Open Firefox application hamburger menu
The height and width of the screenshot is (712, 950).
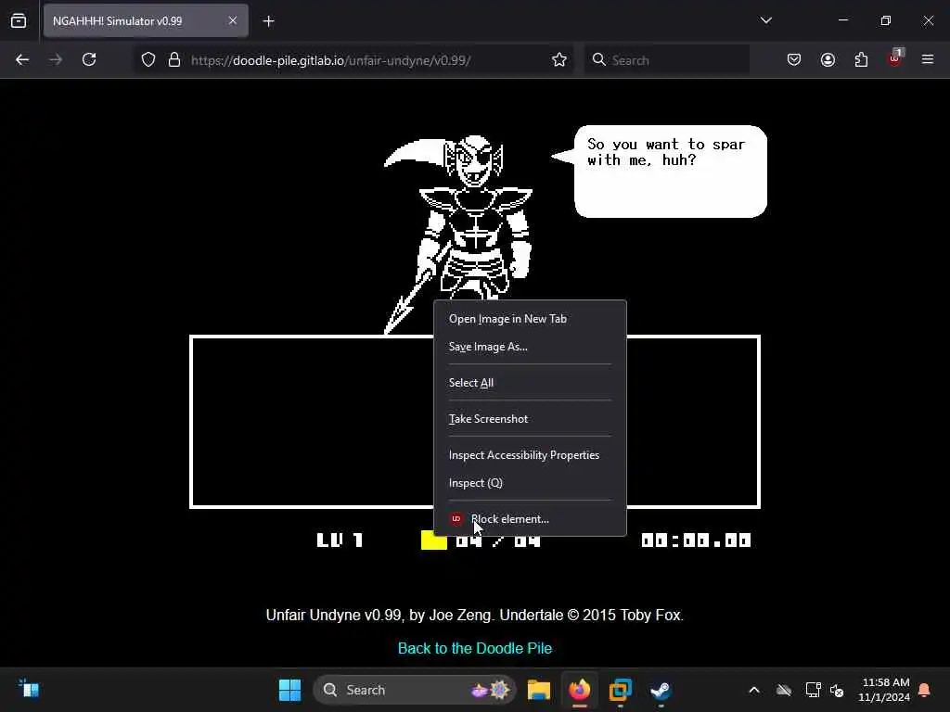[x=928, y=60]
